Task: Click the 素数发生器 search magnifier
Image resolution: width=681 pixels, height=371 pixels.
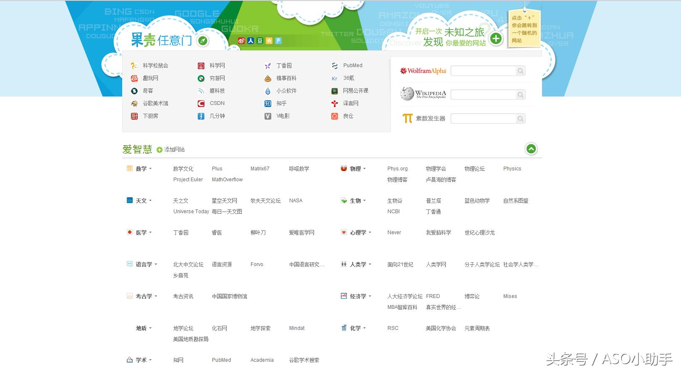Action: pos(521,119)
